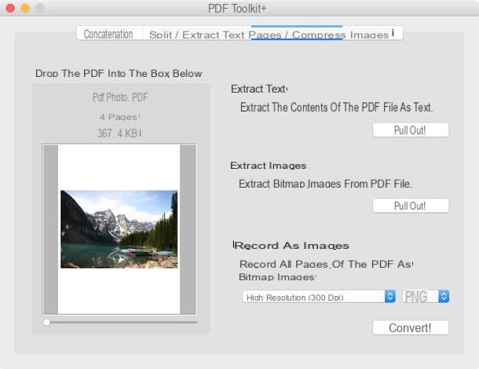479x369 pixels.
Task: Click the mountain lake photo preview
Action: (x=119, y=229)
